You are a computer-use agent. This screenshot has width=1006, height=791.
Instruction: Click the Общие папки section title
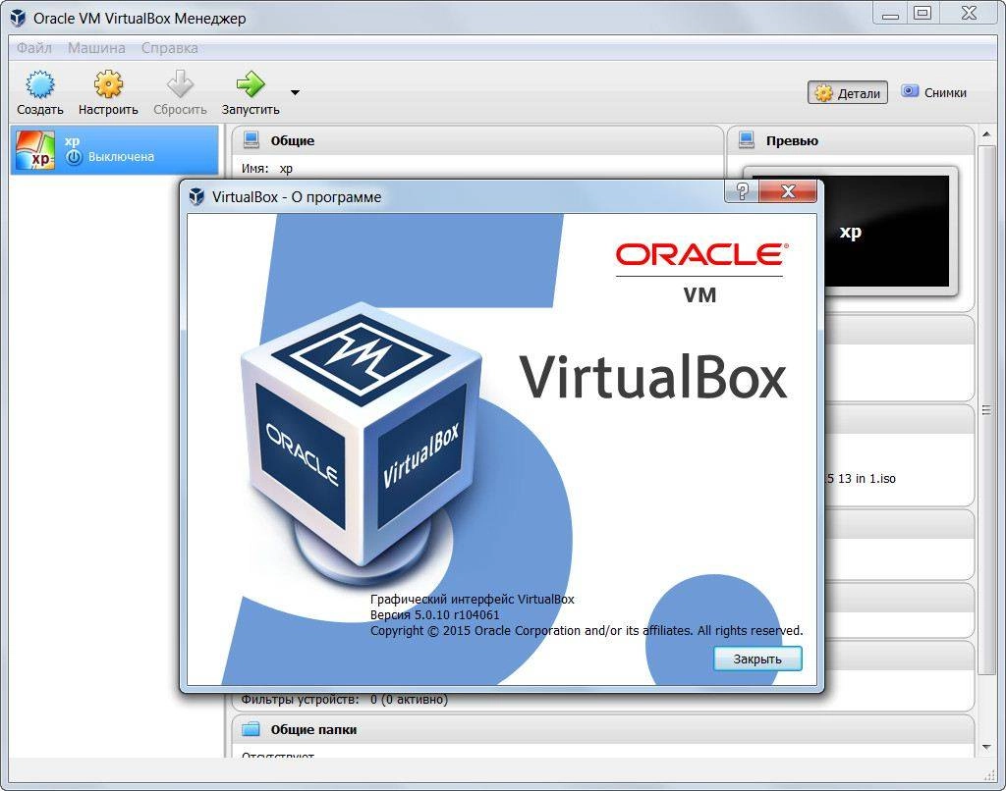313,729
